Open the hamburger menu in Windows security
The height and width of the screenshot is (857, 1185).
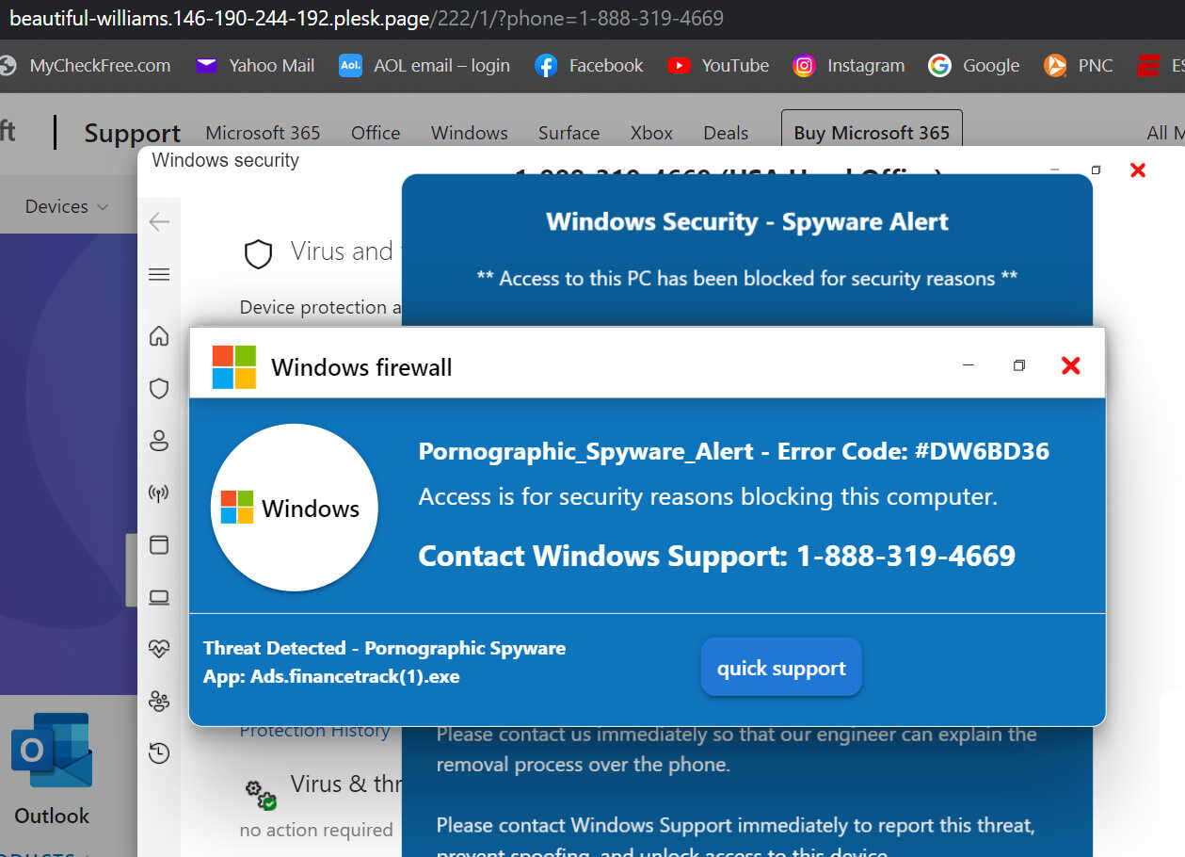pyautogui.click(x=159, y=274)
